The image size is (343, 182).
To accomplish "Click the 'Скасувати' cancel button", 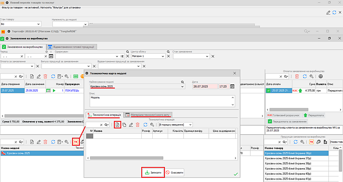I will click(174, 173).
